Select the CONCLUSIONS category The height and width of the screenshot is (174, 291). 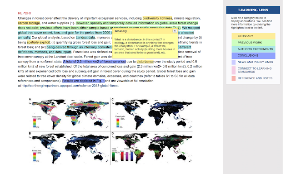[x=253, y=55]
